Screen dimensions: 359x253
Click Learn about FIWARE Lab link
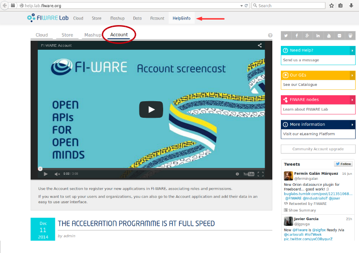305,109
